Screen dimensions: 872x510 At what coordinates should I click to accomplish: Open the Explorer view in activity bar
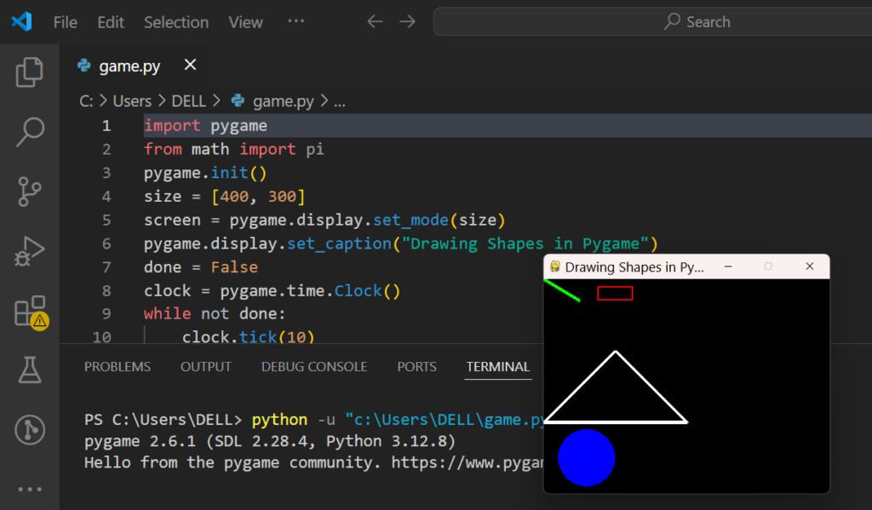click(x=30, y=72)
